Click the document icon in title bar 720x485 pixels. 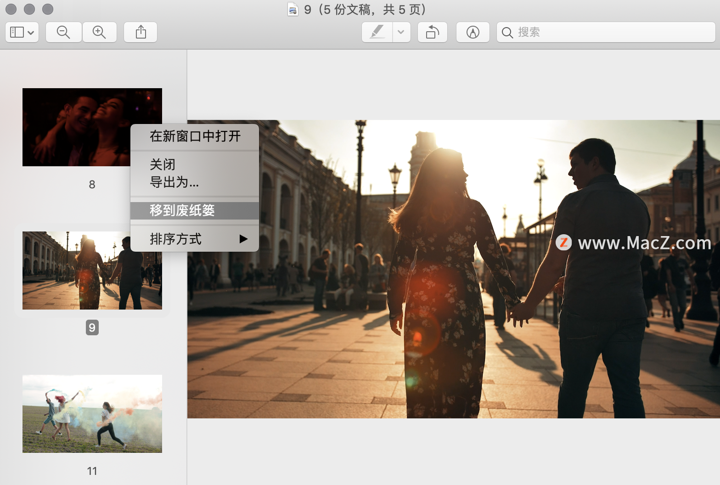point(292,9)
